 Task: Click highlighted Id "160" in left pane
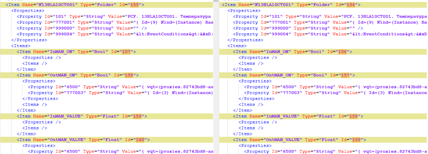140,140
